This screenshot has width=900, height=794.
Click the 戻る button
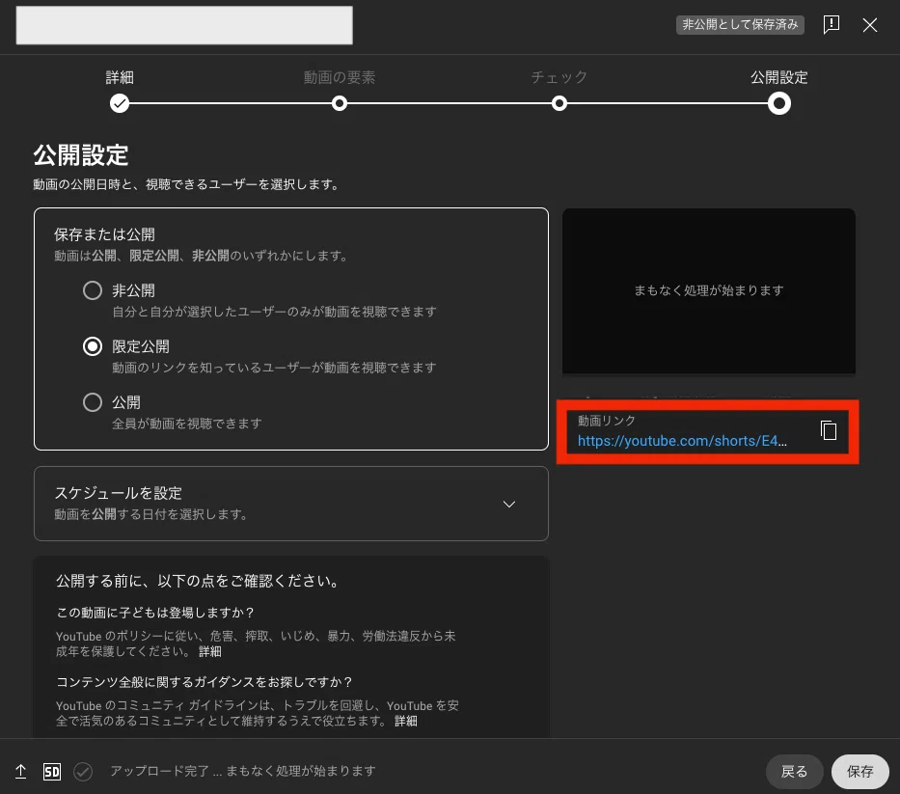pos(795,771)
